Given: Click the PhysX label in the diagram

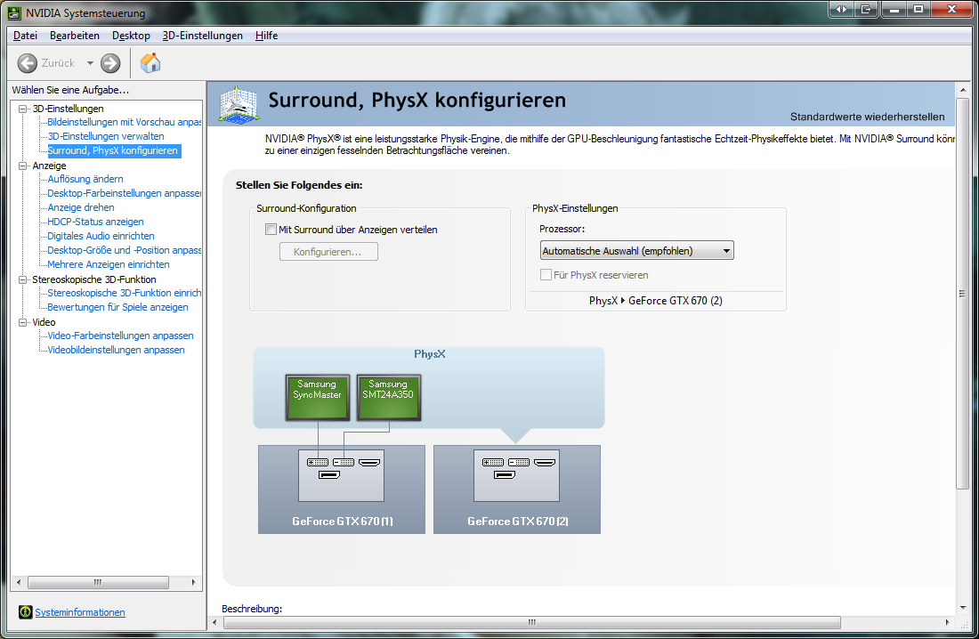Looking at the screenshot, I should [x=430, y=354].
